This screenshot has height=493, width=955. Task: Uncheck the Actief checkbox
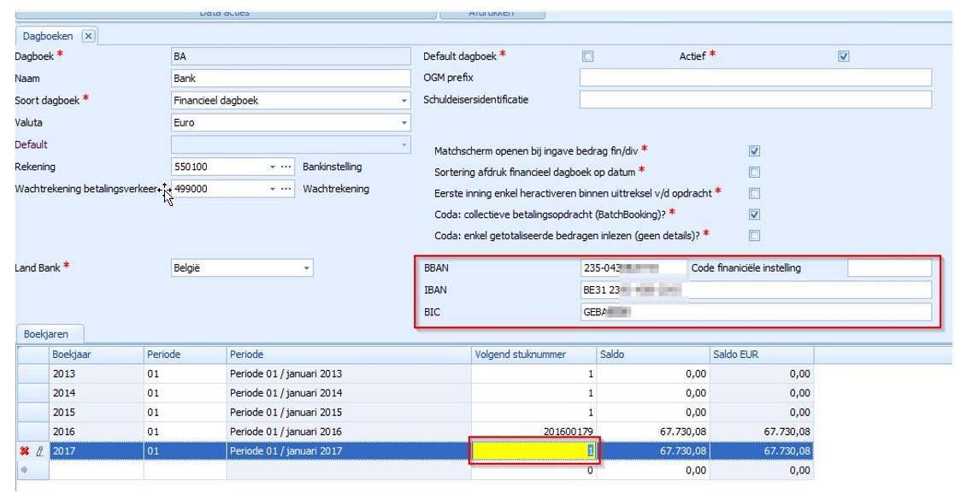click(844, 56)
